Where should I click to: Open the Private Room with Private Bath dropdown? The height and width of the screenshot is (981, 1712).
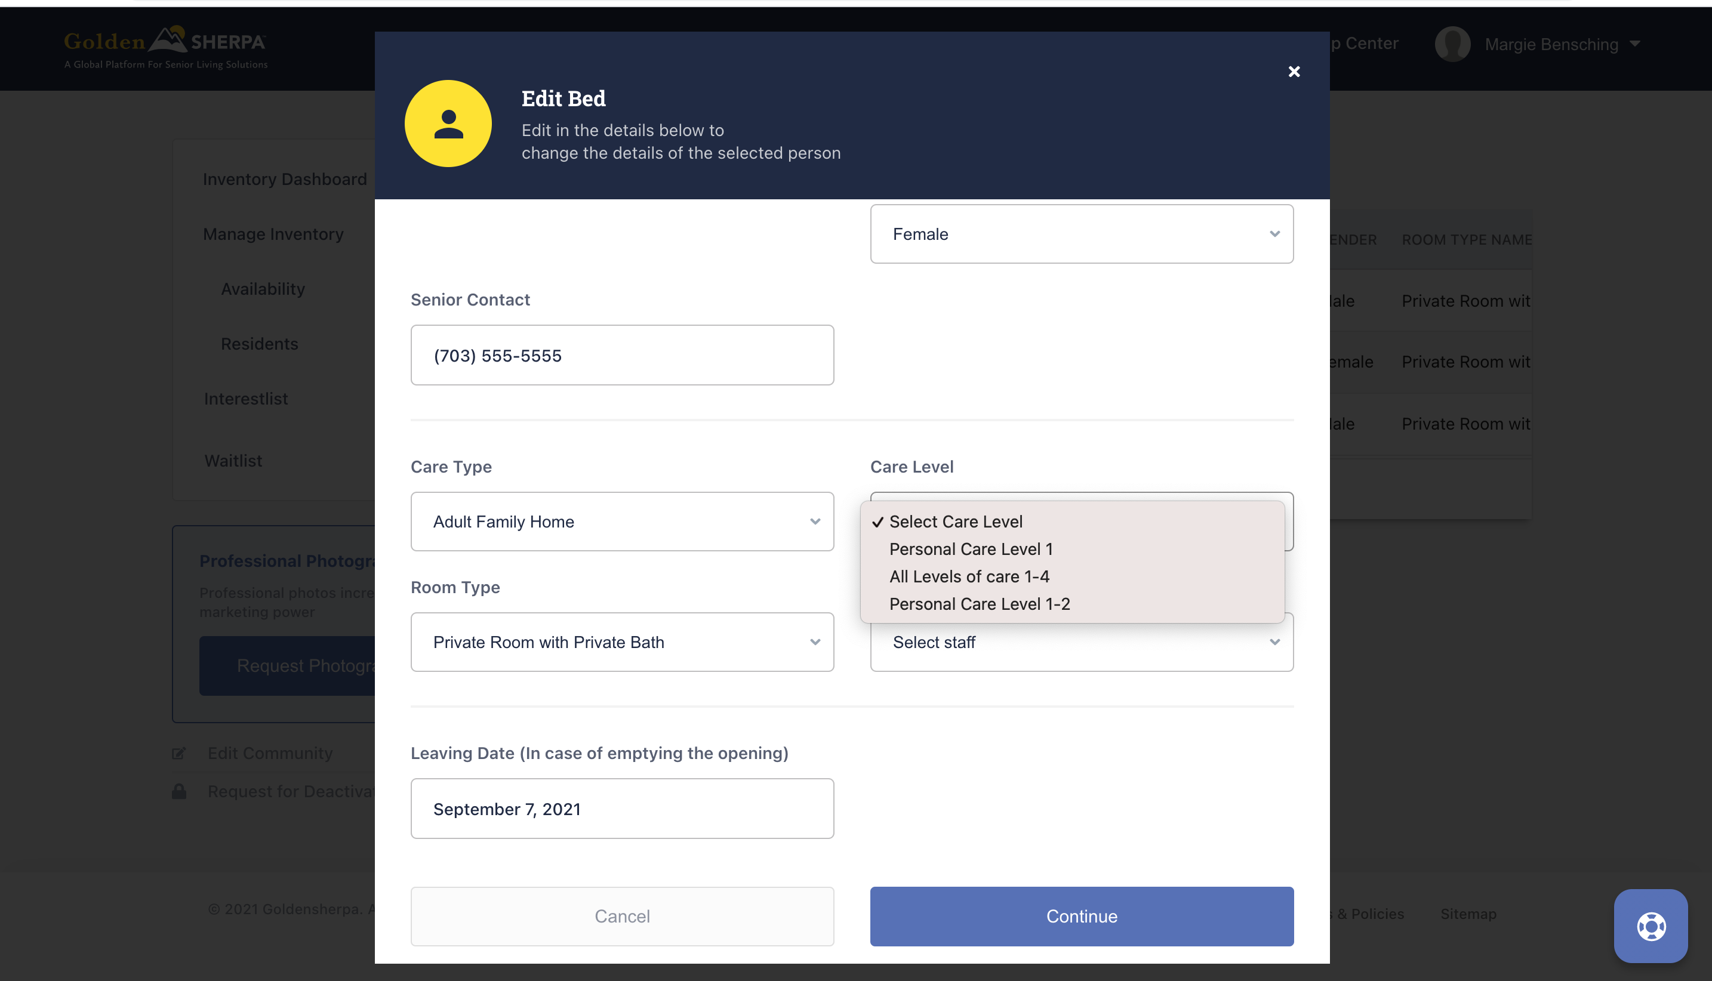pyautogui.click(x=622, y=642)
